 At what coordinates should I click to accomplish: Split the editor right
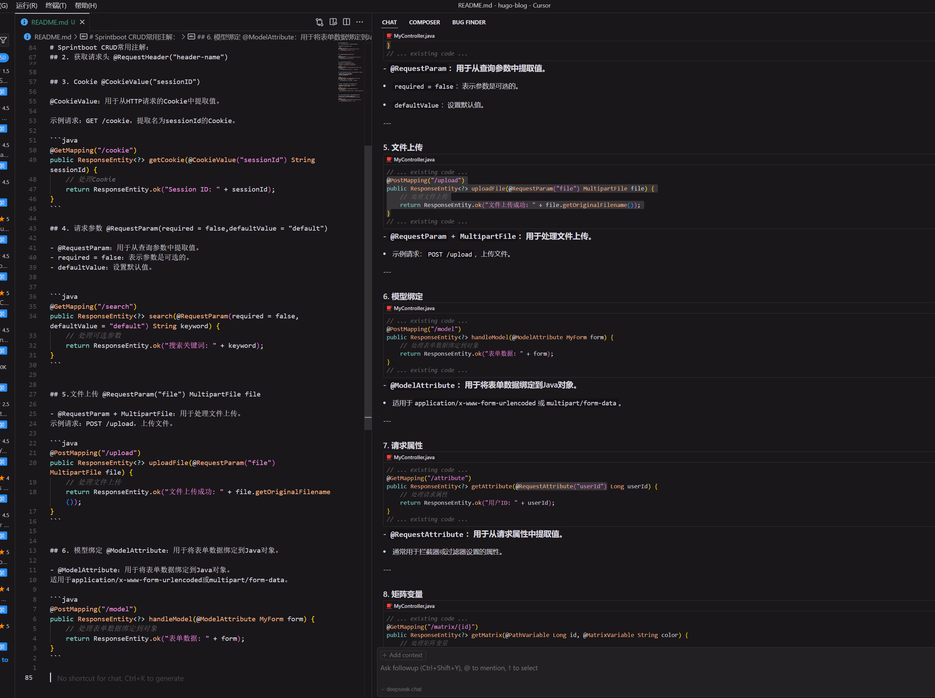click(346, 22)
